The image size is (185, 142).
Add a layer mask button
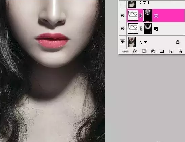pos(144,51)
